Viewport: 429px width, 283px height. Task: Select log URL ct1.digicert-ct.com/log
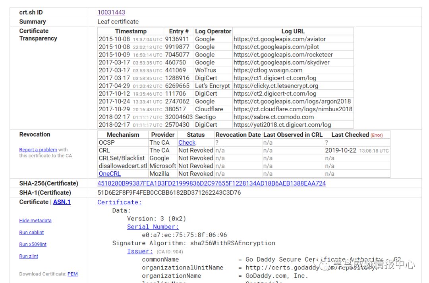pos(275,78)
